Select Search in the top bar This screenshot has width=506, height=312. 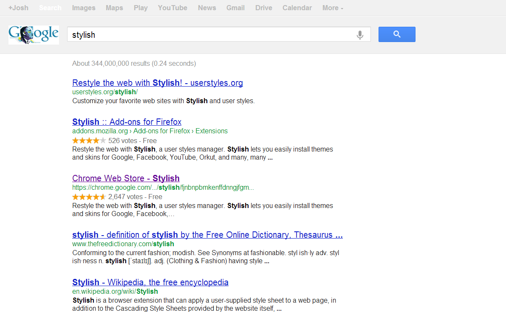tap(50, 8)
